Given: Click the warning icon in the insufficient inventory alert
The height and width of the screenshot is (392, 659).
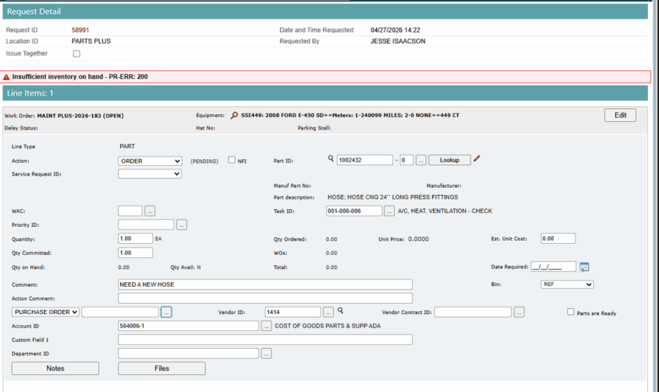Looking at the screenshot, I should [x=6, y=77].
